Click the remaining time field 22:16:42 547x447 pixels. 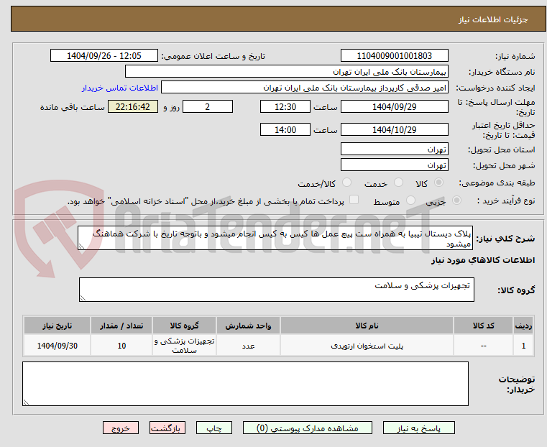tap(133, 106)
